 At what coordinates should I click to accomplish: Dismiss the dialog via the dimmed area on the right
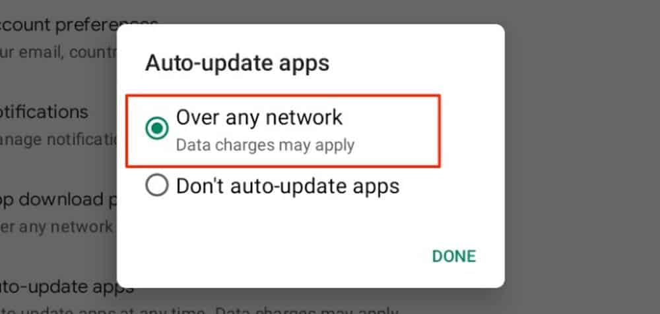(581, 155)
